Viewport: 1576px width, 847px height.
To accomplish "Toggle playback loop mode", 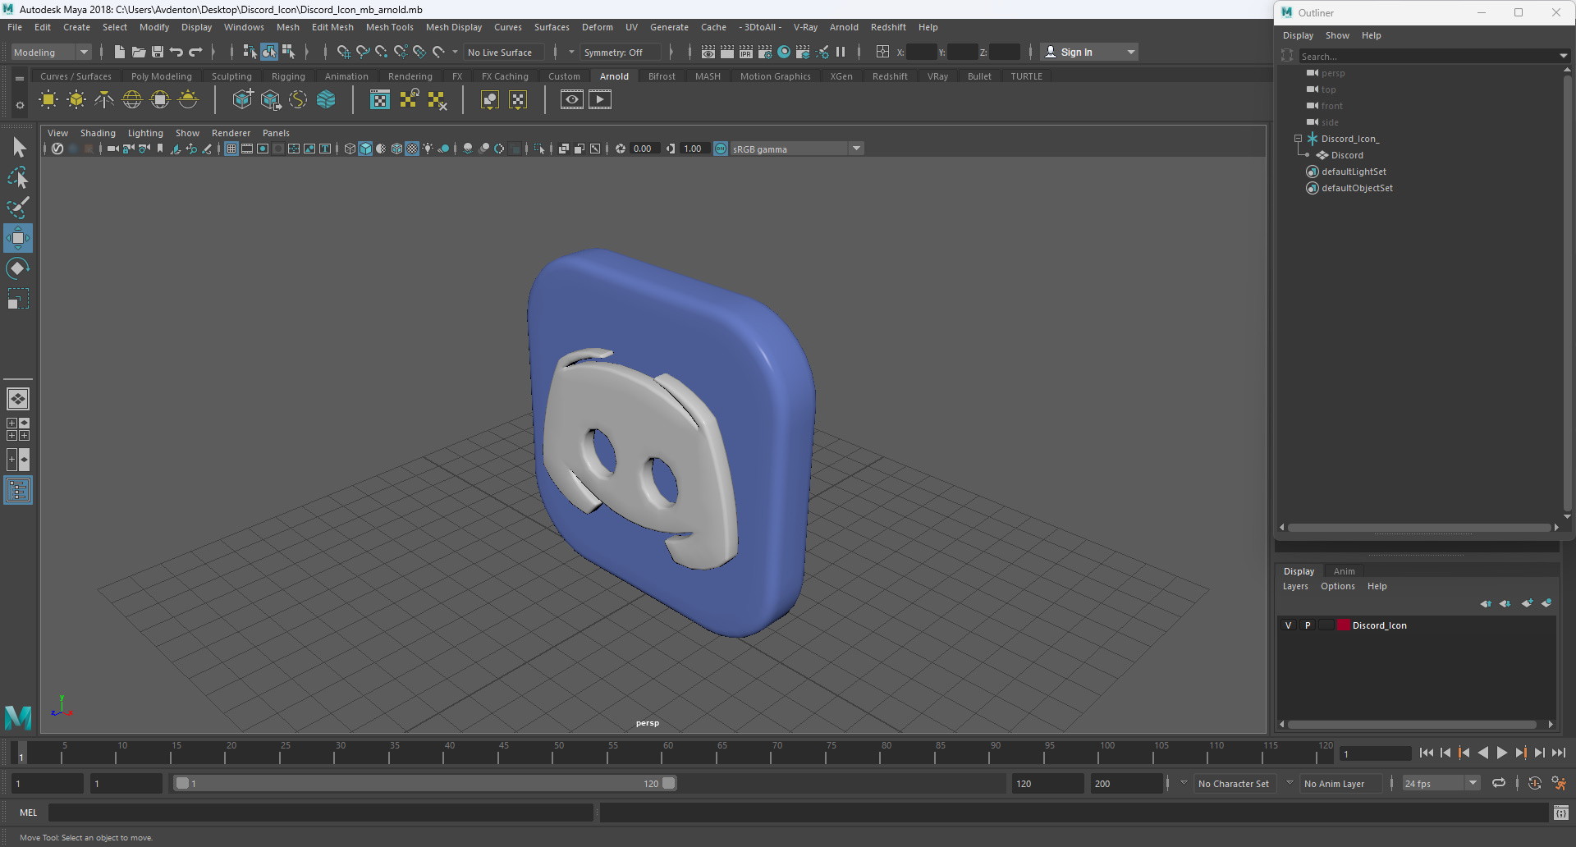I will tap(1499, 783).
